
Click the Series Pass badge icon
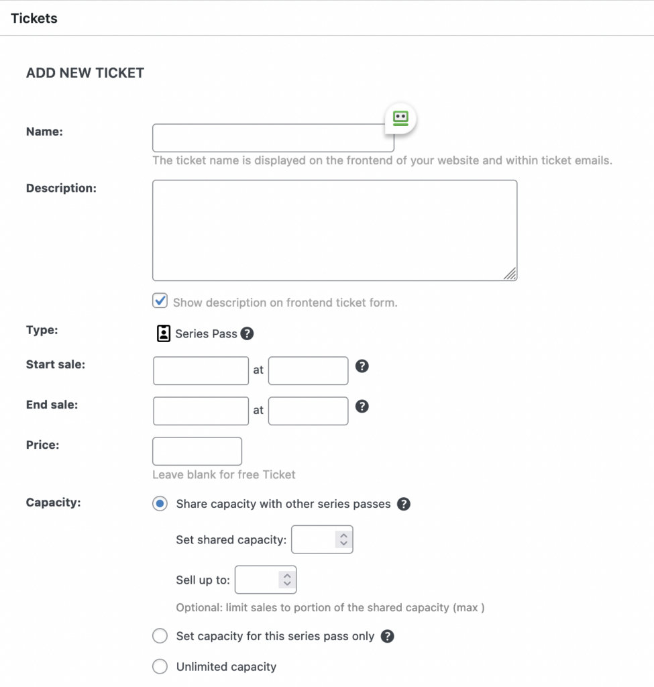point(163,333)
